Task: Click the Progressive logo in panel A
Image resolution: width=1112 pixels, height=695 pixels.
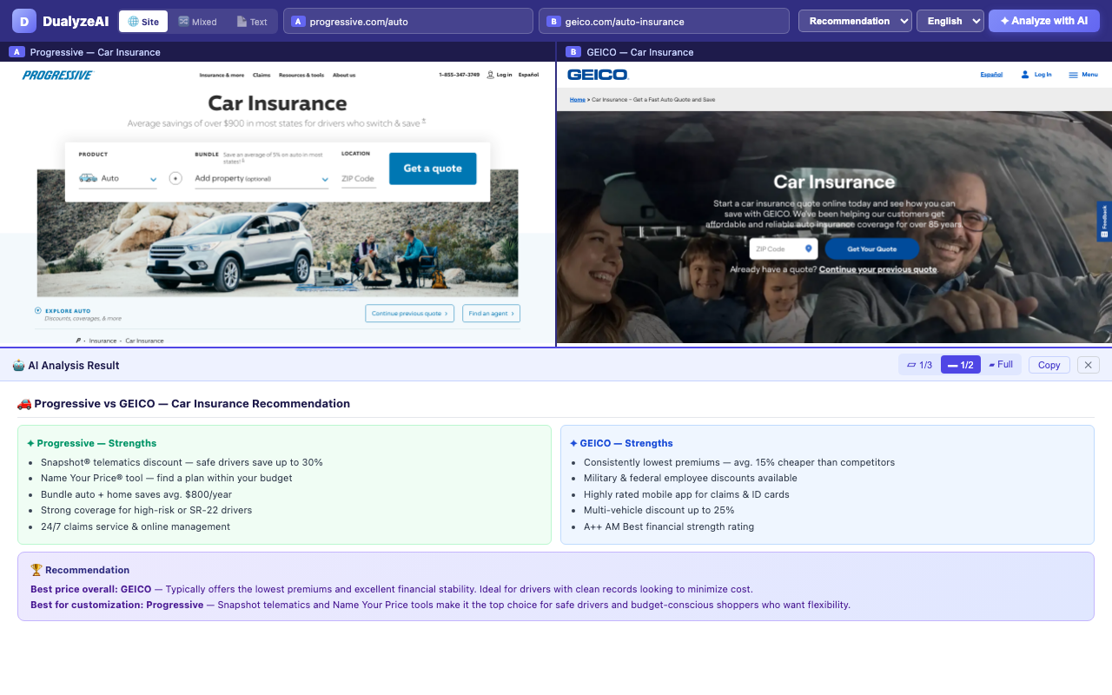Action: coord(58,76)
